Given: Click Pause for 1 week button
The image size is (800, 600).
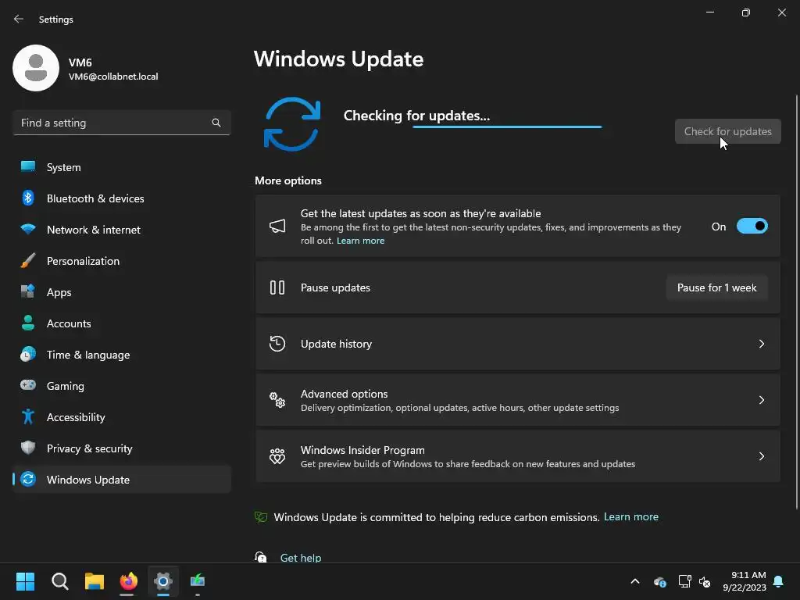Looking at the screenshot, I should point(717,287).
